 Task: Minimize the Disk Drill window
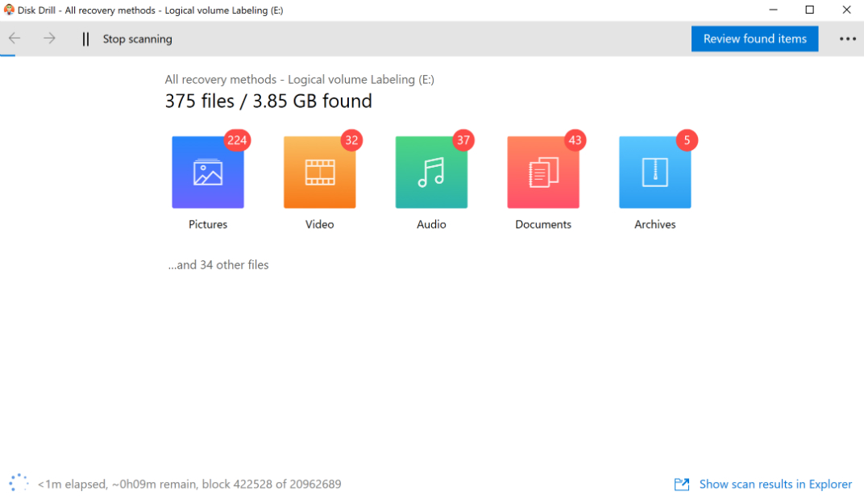tap(774, 10)
